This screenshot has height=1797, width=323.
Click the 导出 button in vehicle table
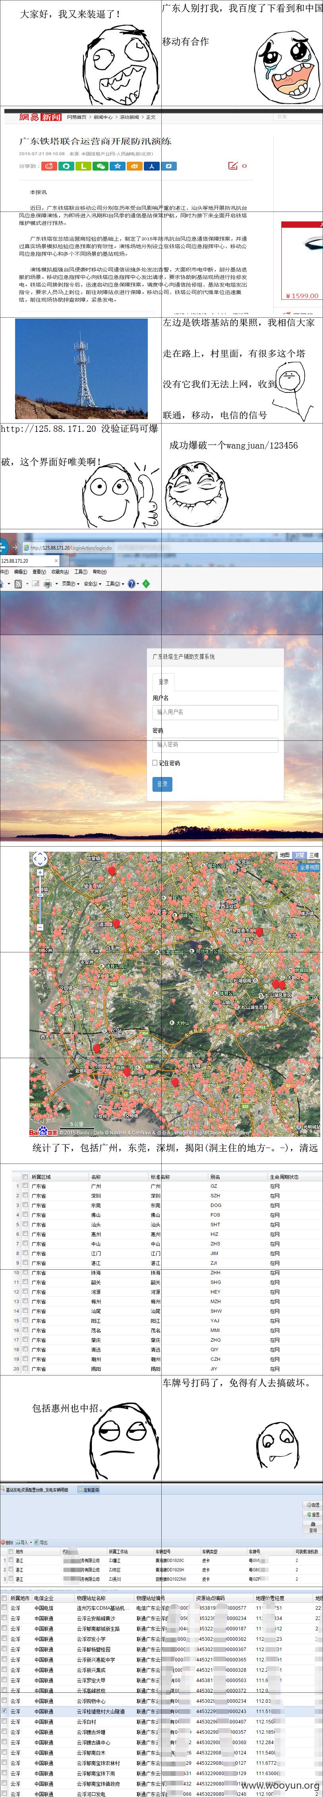41,1542
